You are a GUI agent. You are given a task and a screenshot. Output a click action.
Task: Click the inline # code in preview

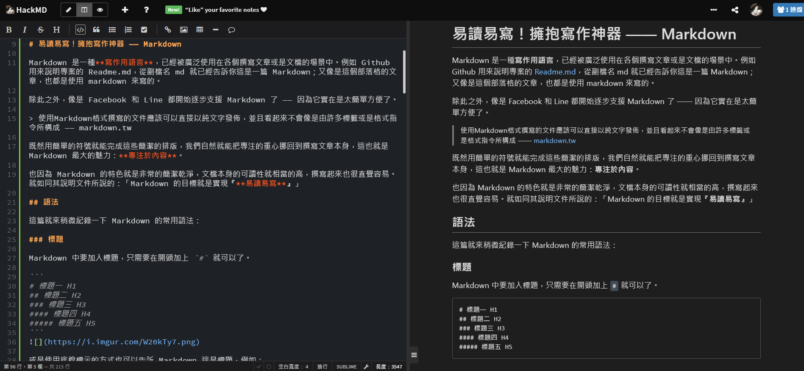614,286
